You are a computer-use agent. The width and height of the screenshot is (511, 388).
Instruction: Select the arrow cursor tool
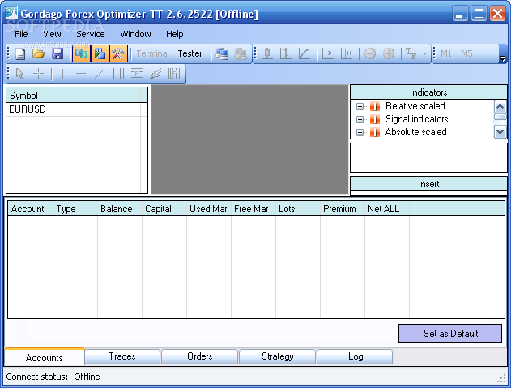point(20,74)
